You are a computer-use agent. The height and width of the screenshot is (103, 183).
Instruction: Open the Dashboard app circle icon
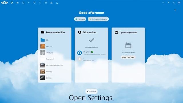pos(12,3)
